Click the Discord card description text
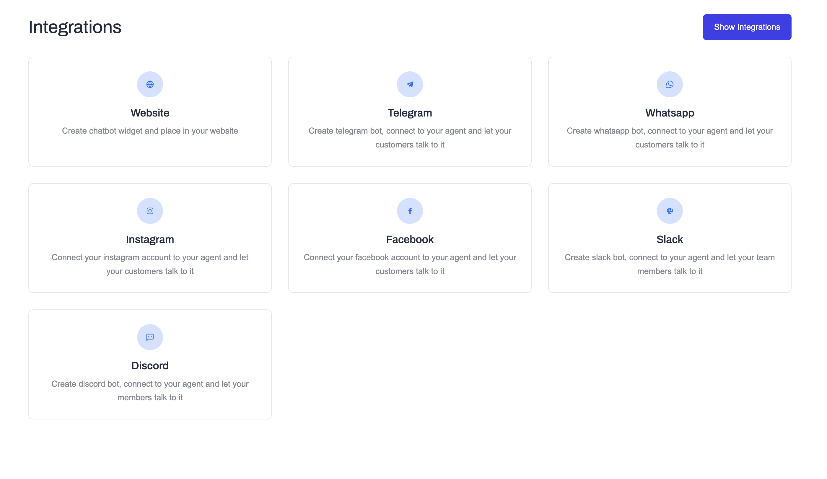Image resolution: width=827 pixels, height=479 pixels. 150,391
